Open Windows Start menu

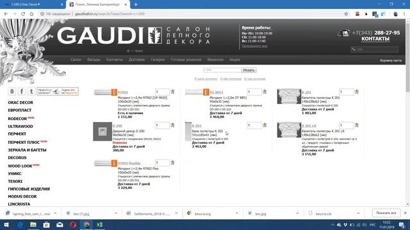pos(6,225)
